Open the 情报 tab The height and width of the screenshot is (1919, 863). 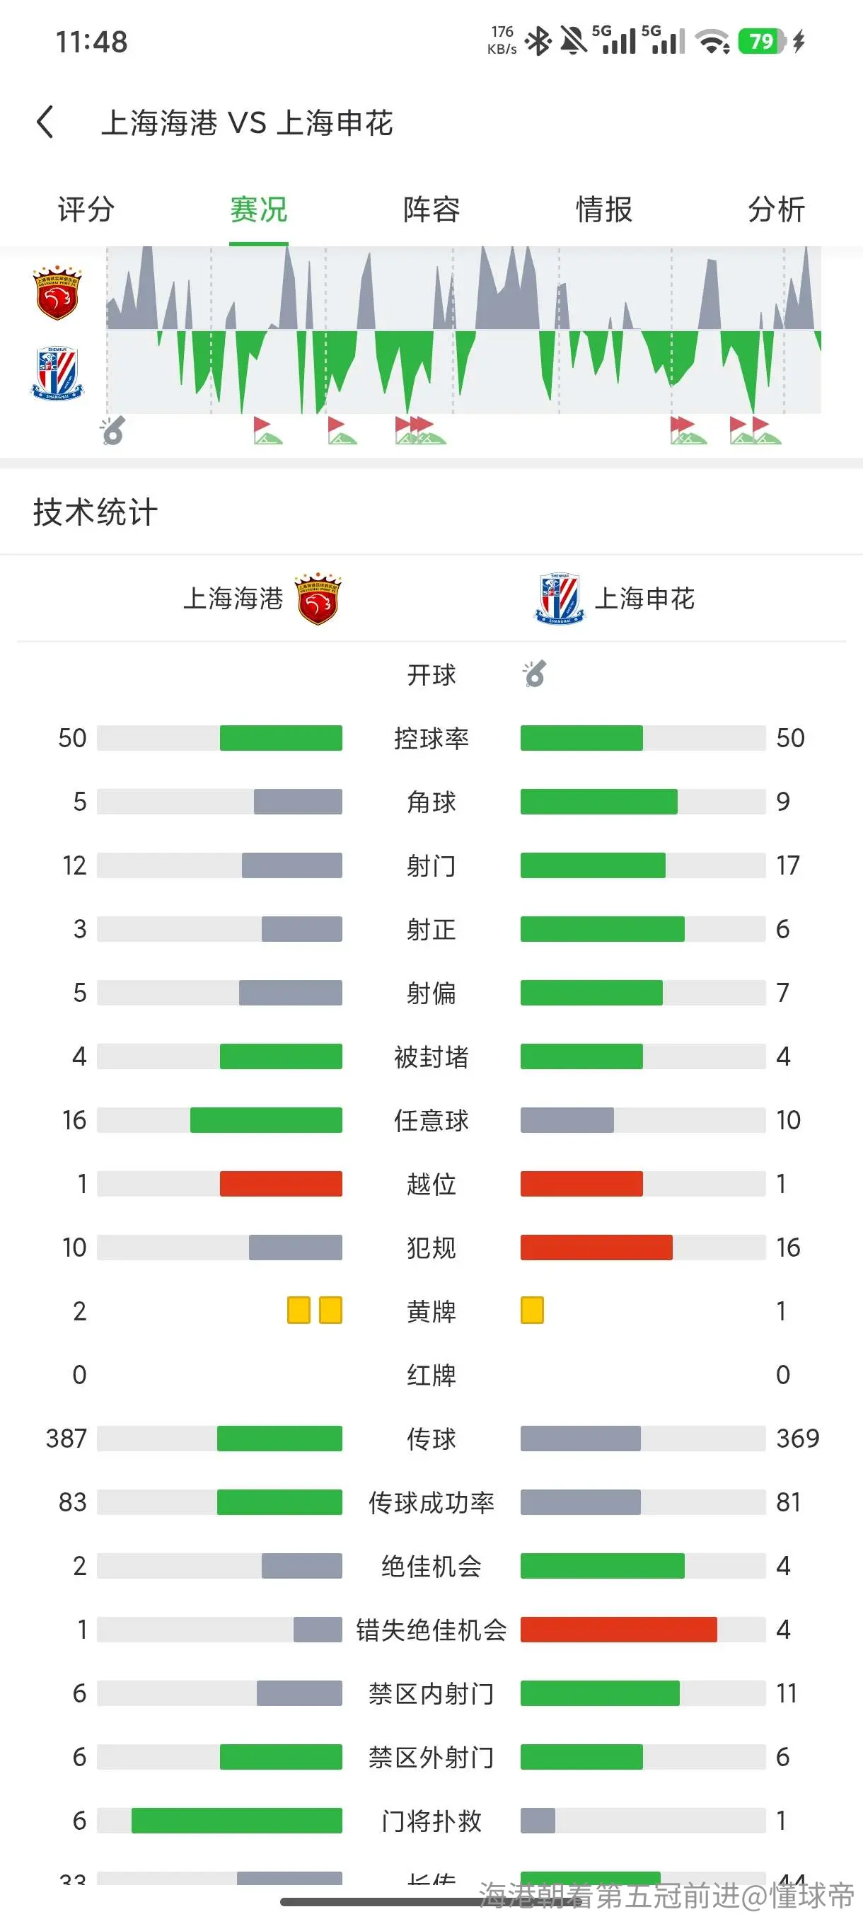coord(604,209)
